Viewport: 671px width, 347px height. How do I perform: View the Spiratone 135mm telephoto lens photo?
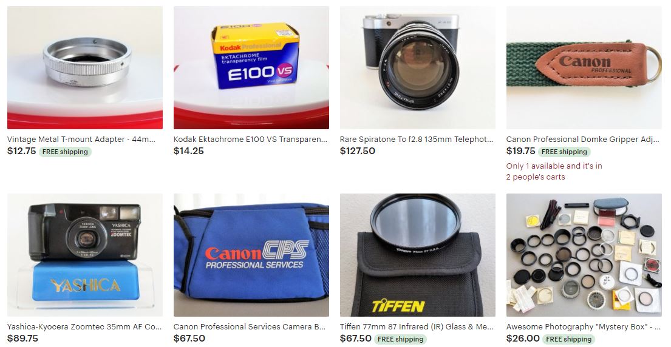pyautogui.click(x=418, y=67)
